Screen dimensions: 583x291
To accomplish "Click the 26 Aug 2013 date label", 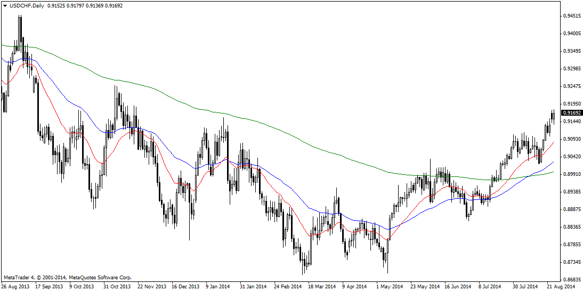I will (x=14, y=286).
